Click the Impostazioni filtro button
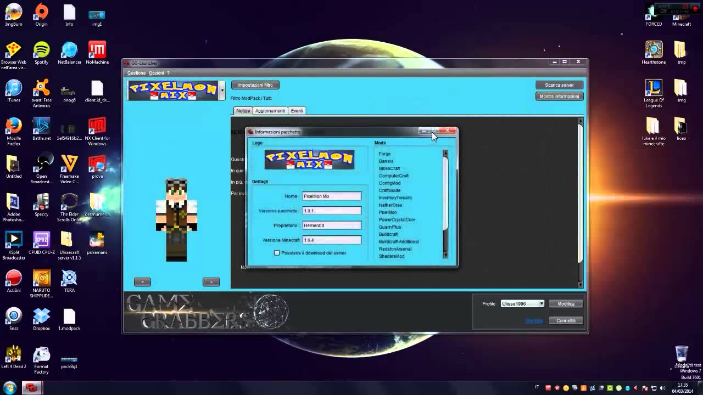This screenshot has height=395, width=703. pyautogui.click(x=255, y=85)
